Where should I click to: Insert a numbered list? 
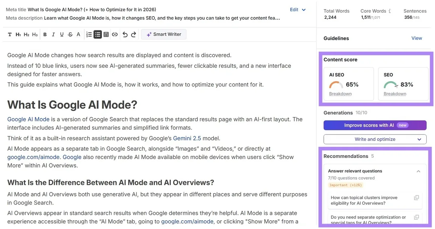(89, 34)
